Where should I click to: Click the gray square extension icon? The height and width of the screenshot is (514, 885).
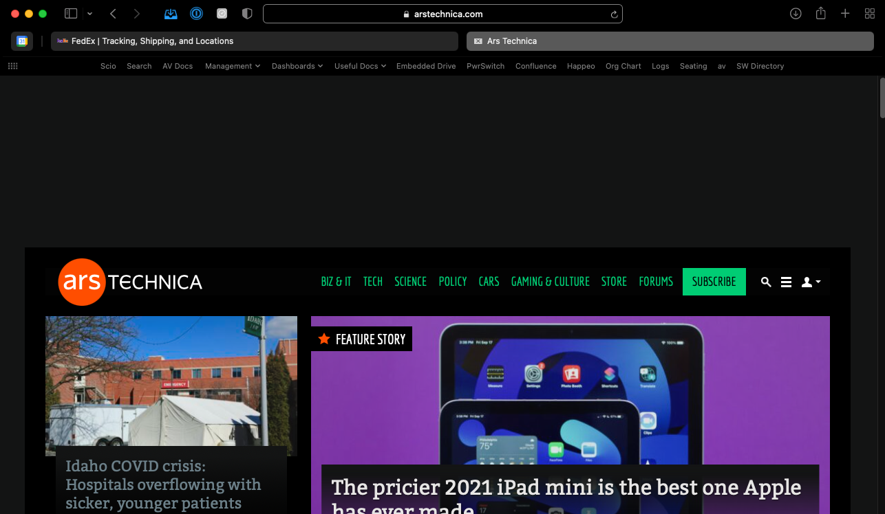point(222,14)
